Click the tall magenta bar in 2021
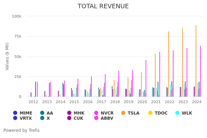207x138 pixels. point(159,74)
